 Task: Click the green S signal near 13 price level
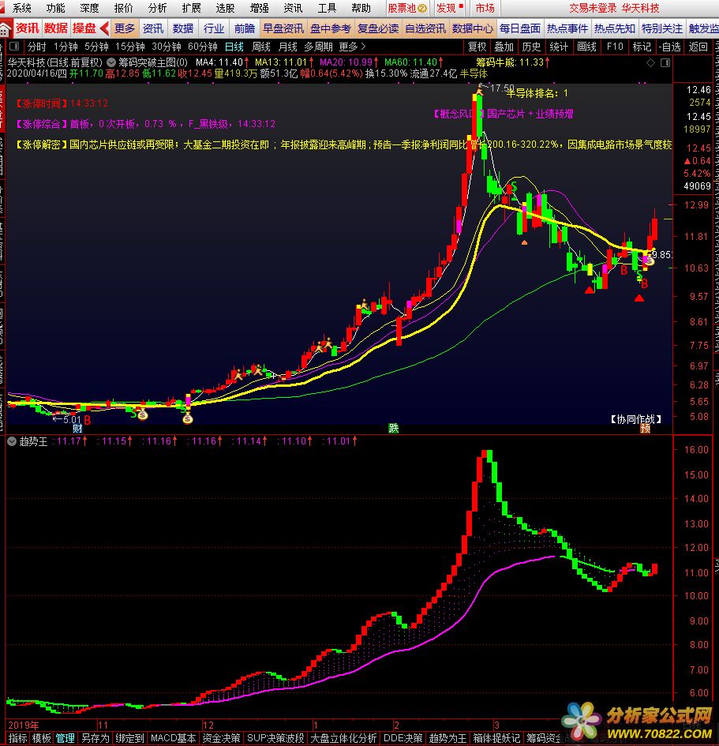[514, 186]
